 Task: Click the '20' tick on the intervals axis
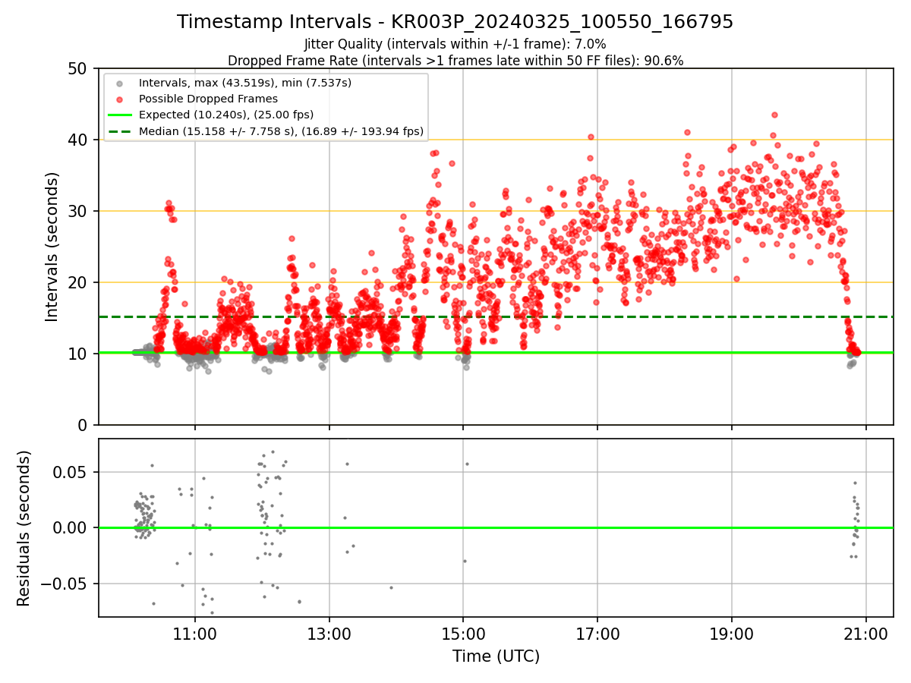pyautogui.click(x=77, y=283)
